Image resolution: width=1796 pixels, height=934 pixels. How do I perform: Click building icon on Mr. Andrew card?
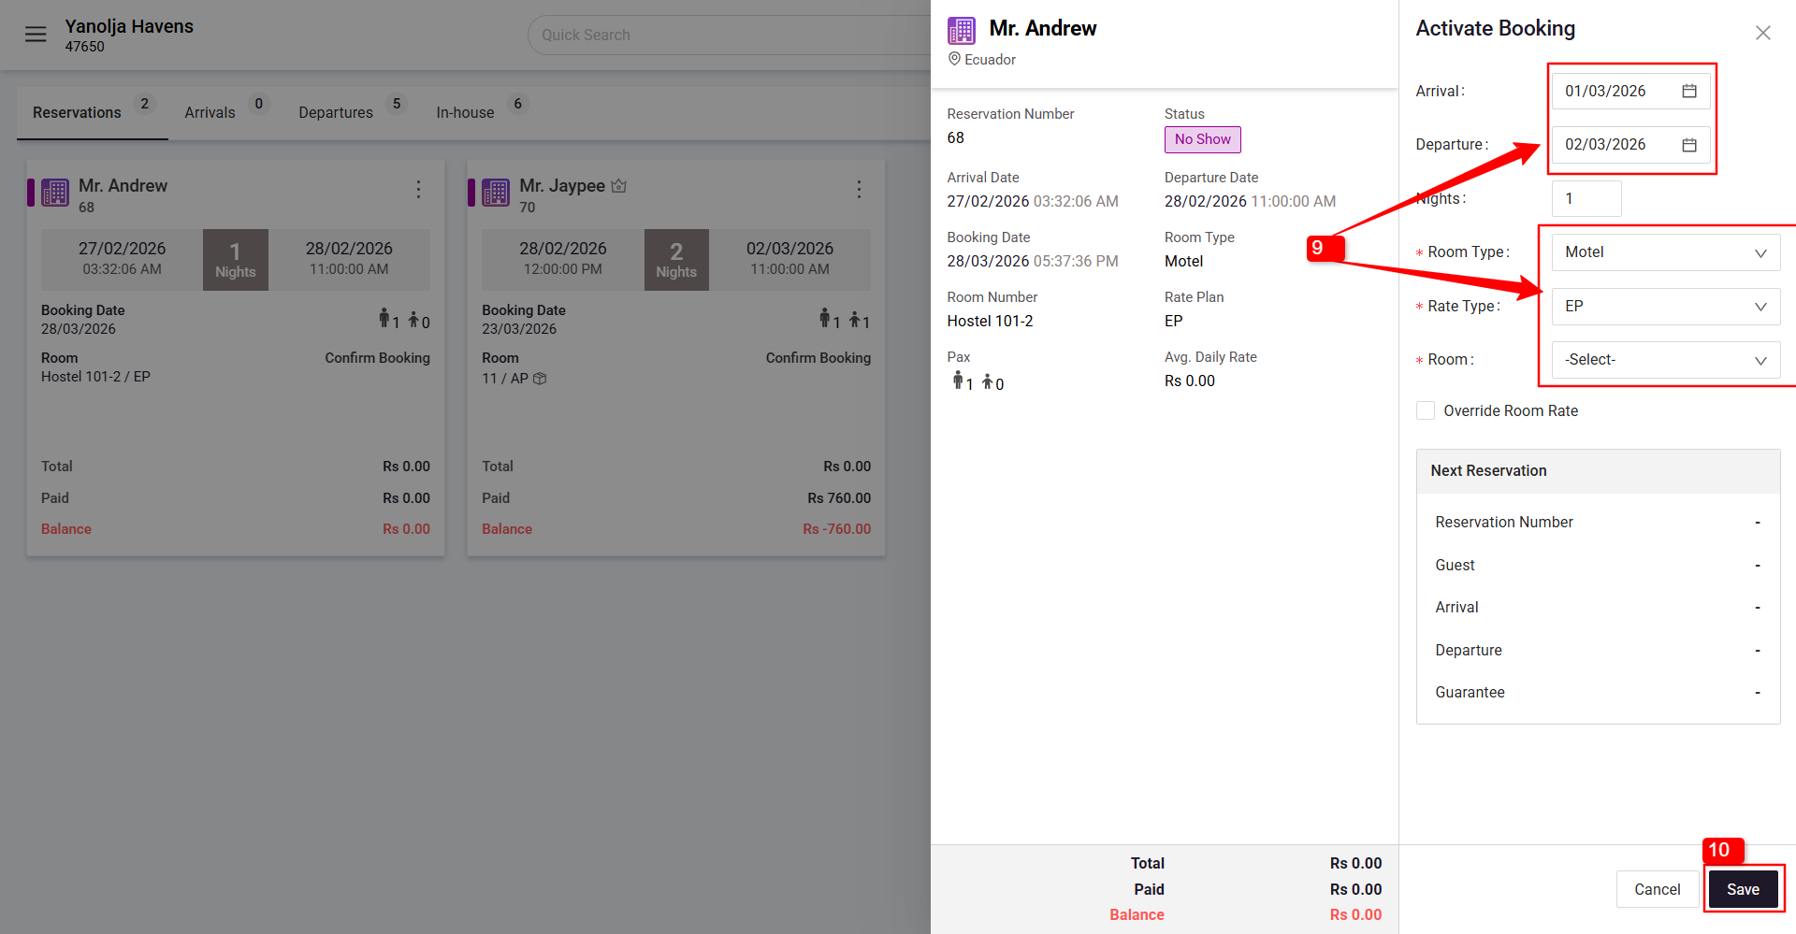(x=55, y=193)
